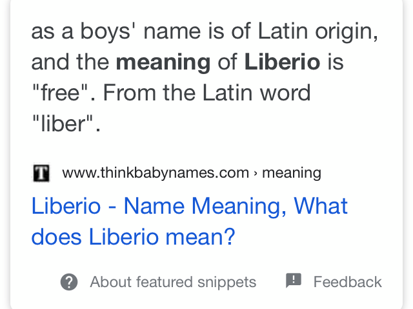Click 'as a boys' name' snippet text
Screen dimensions: 413x309
[116, 32]
